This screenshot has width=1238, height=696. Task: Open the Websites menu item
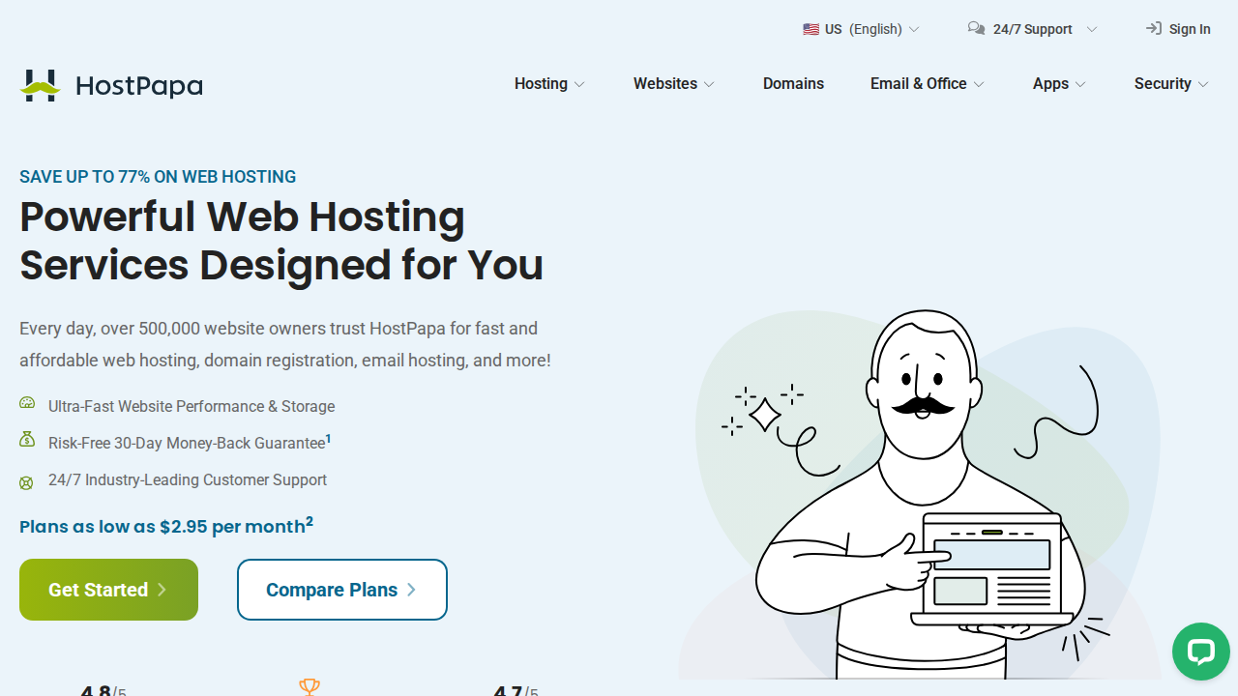click(665, 84)
